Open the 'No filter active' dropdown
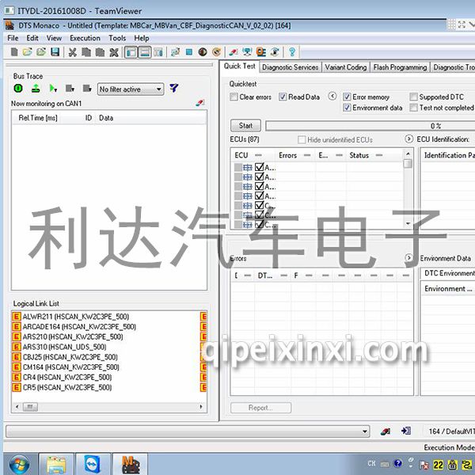This screenshot has width=475, height=475. 131,89
